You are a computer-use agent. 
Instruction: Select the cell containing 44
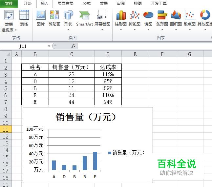point(72,102)
